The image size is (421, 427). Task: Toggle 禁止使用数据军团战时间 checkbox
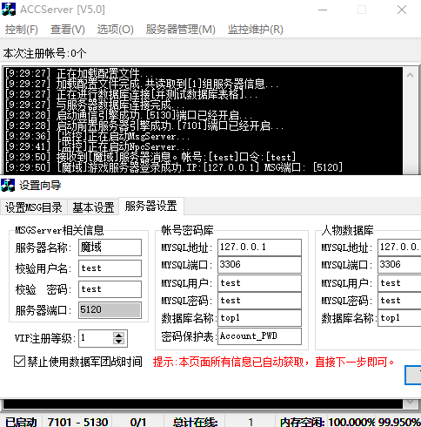coord(19,362)
